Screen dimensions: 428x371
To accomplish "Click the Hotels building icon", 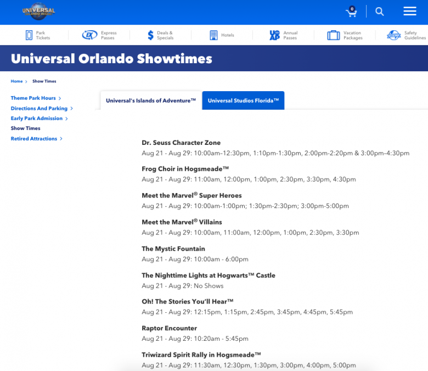I will coord(214,35).
